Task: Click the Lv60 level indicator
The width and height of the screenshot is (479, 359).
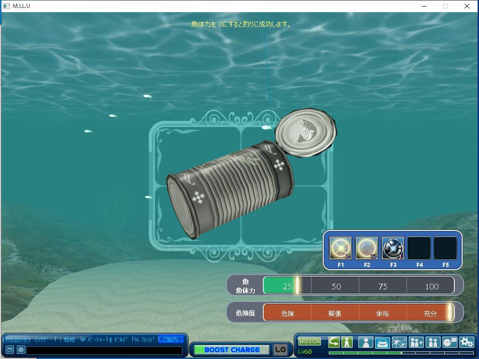Action: (305, 352)
